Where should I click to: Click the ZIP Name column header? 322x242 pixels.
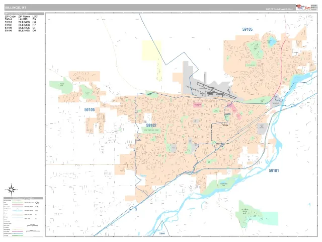click(x=24, y=17)
